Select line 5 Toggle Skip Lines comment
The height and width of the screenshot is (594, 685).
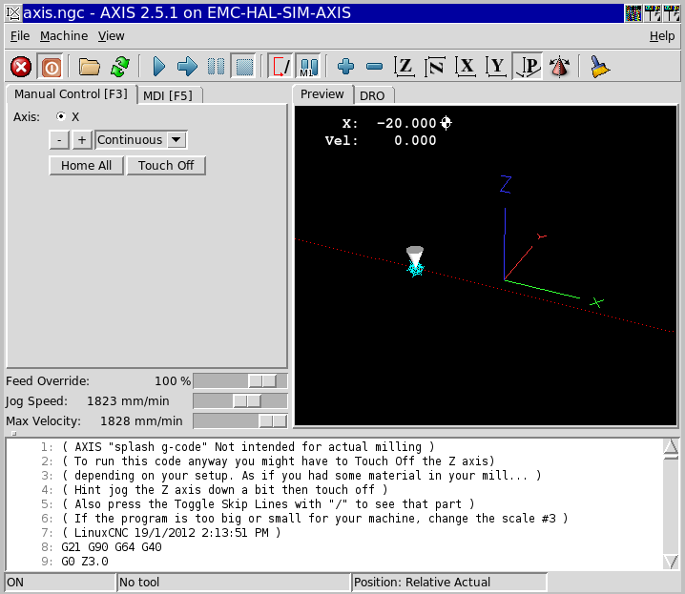[x=268, y=504]
